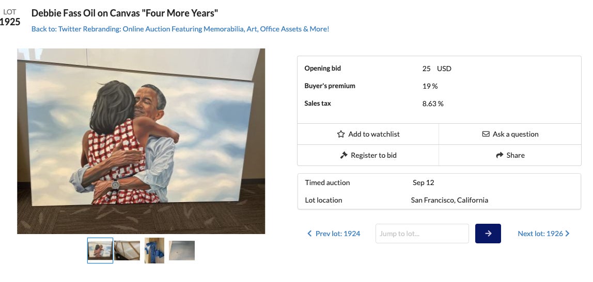Click into the Jump to lot field
The image size is (593, 282).
[x=422, y=234]
